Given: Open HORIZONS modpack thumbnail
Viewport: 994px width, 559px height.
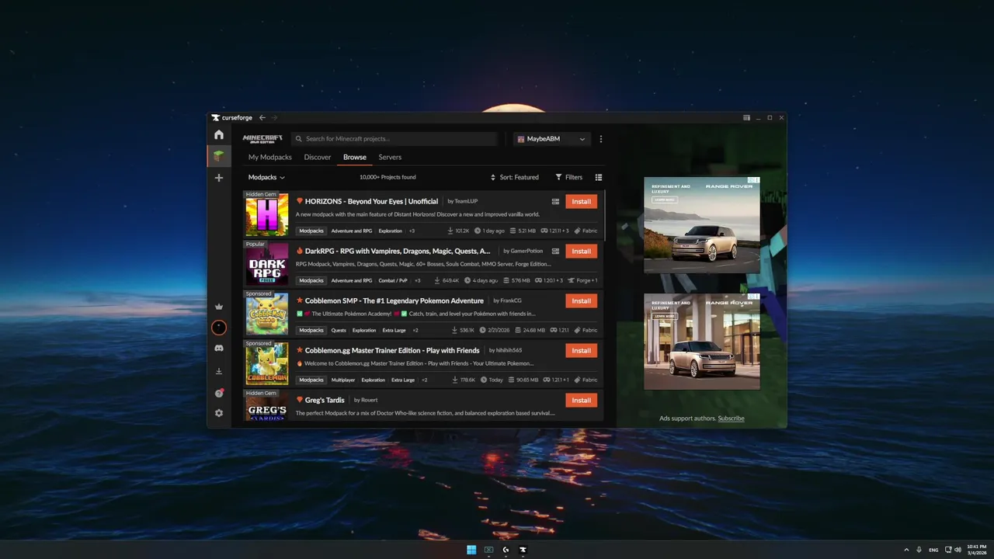Looking at the screenshot, I should pos(266,214).
